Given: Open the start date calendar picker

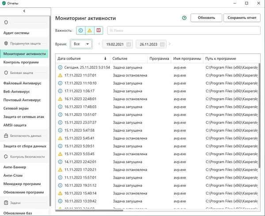Looking at the screenshot, I should 129,44.
